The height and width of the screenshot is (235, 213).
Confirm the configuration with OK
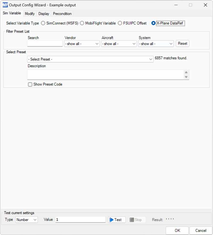(177, 230)
